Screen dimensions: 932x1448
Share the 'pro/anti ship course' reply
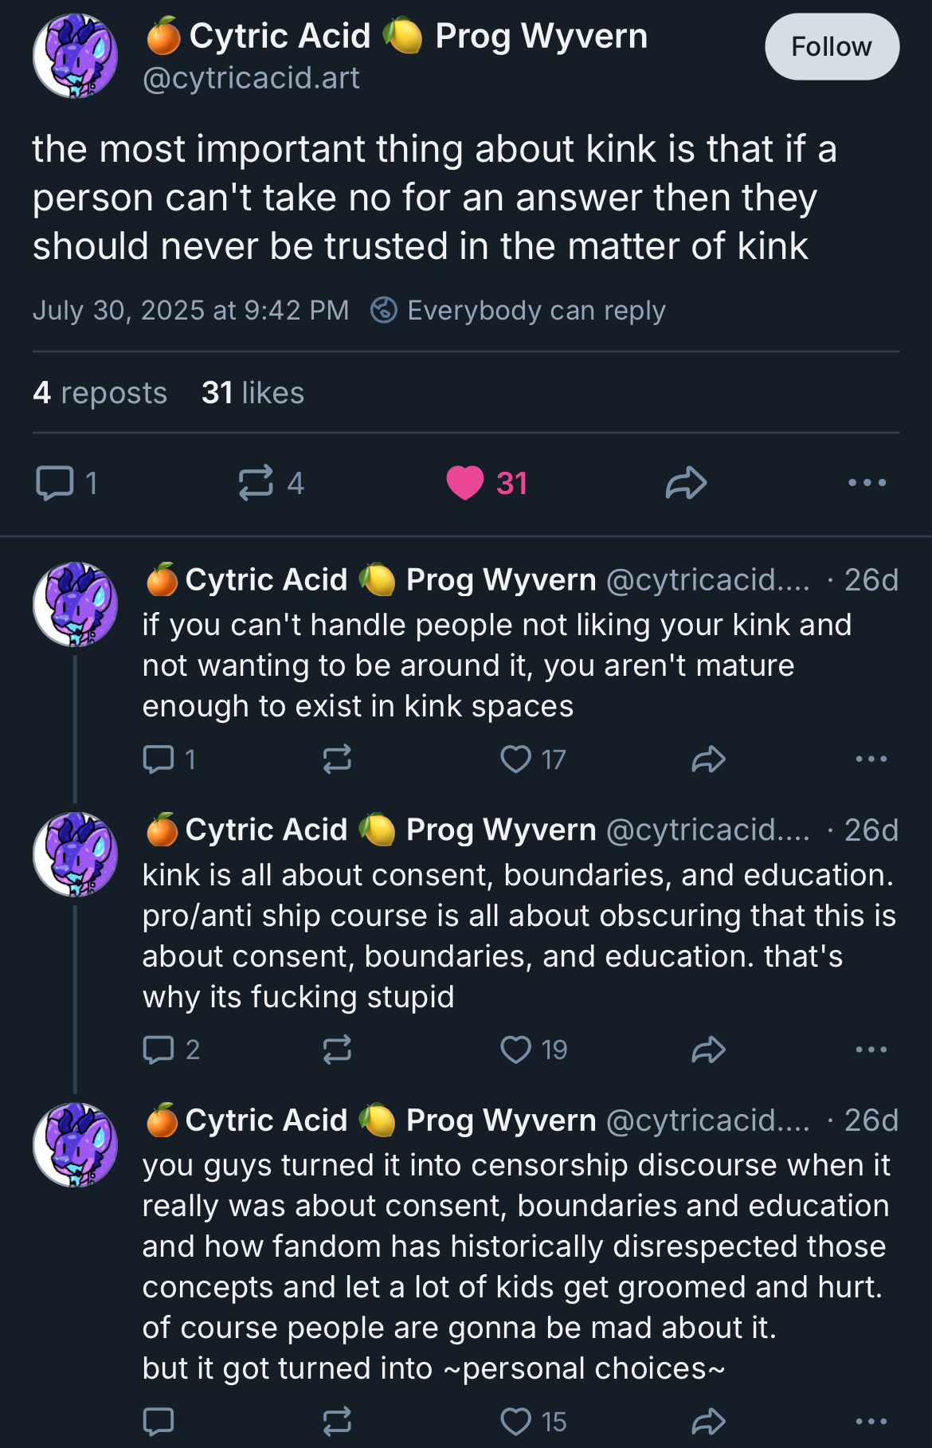(708, 1050)
